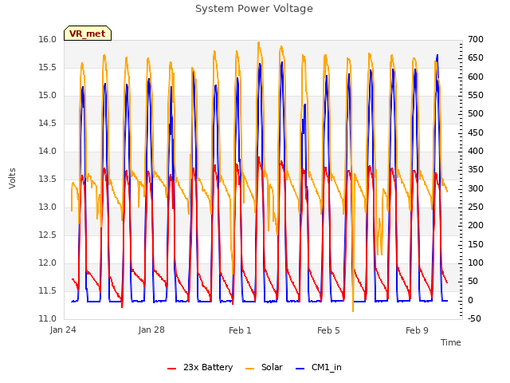510x383 pixels.
Task: Click the 550 right axis value
Action: click(x=476, y=96)
